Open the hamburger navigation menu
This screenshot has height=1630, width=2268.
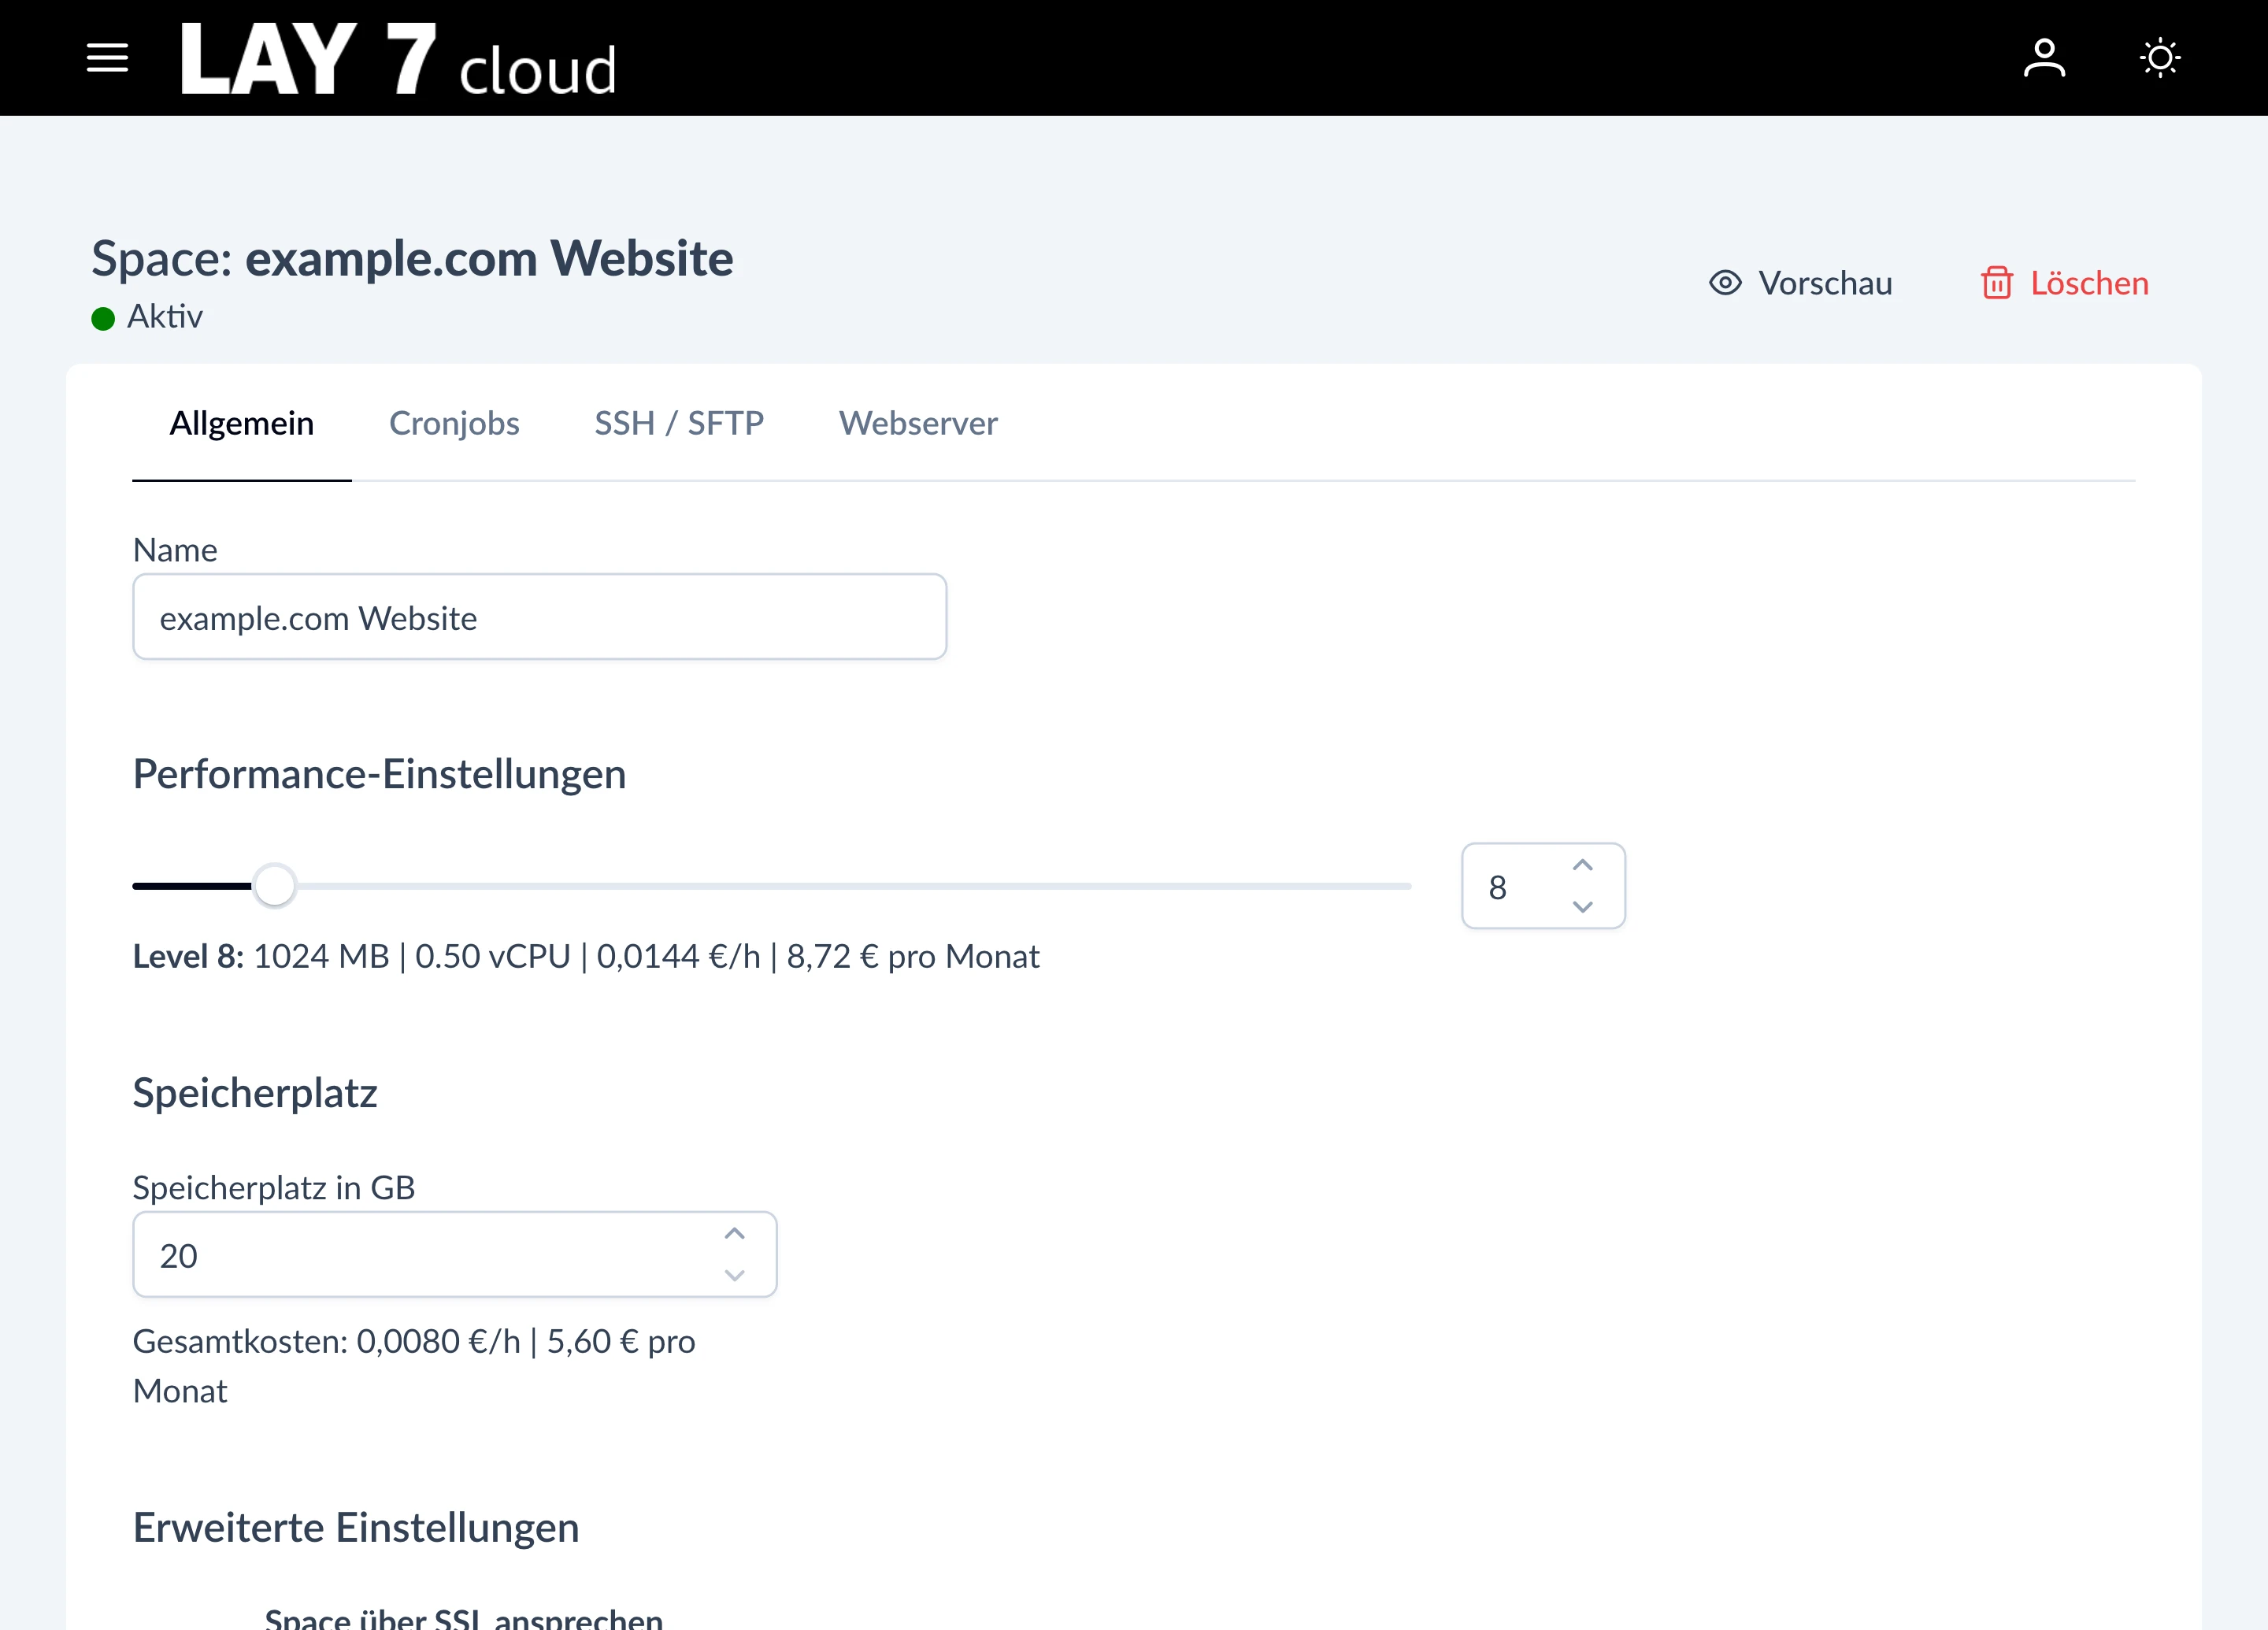tap(107, 57)
